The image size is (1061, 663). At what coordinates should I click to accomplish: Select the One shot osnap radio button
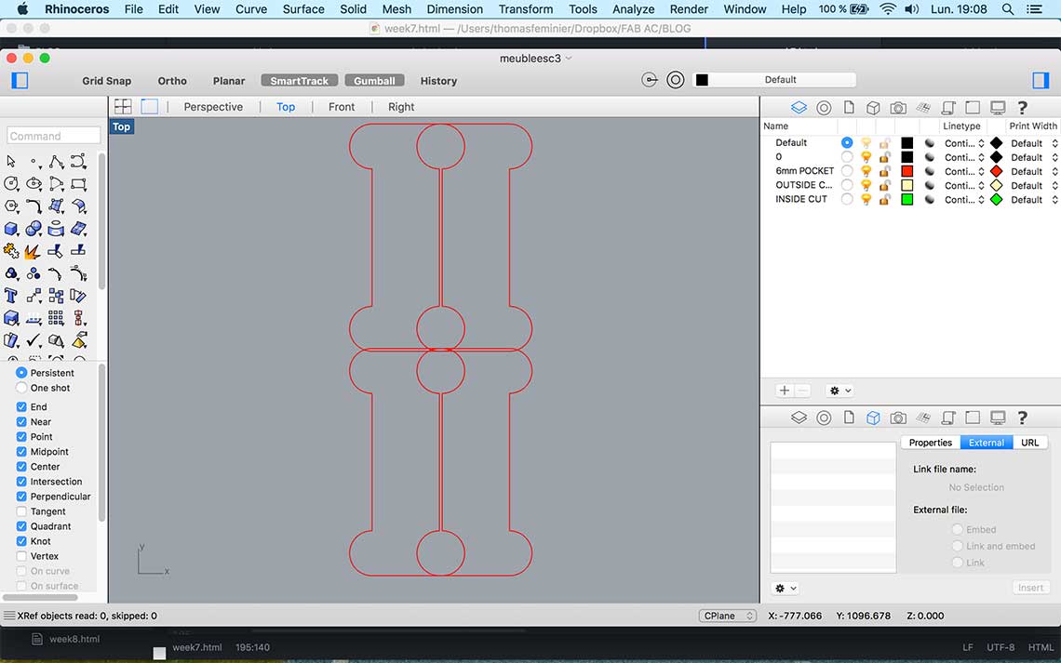coord(21,388)
